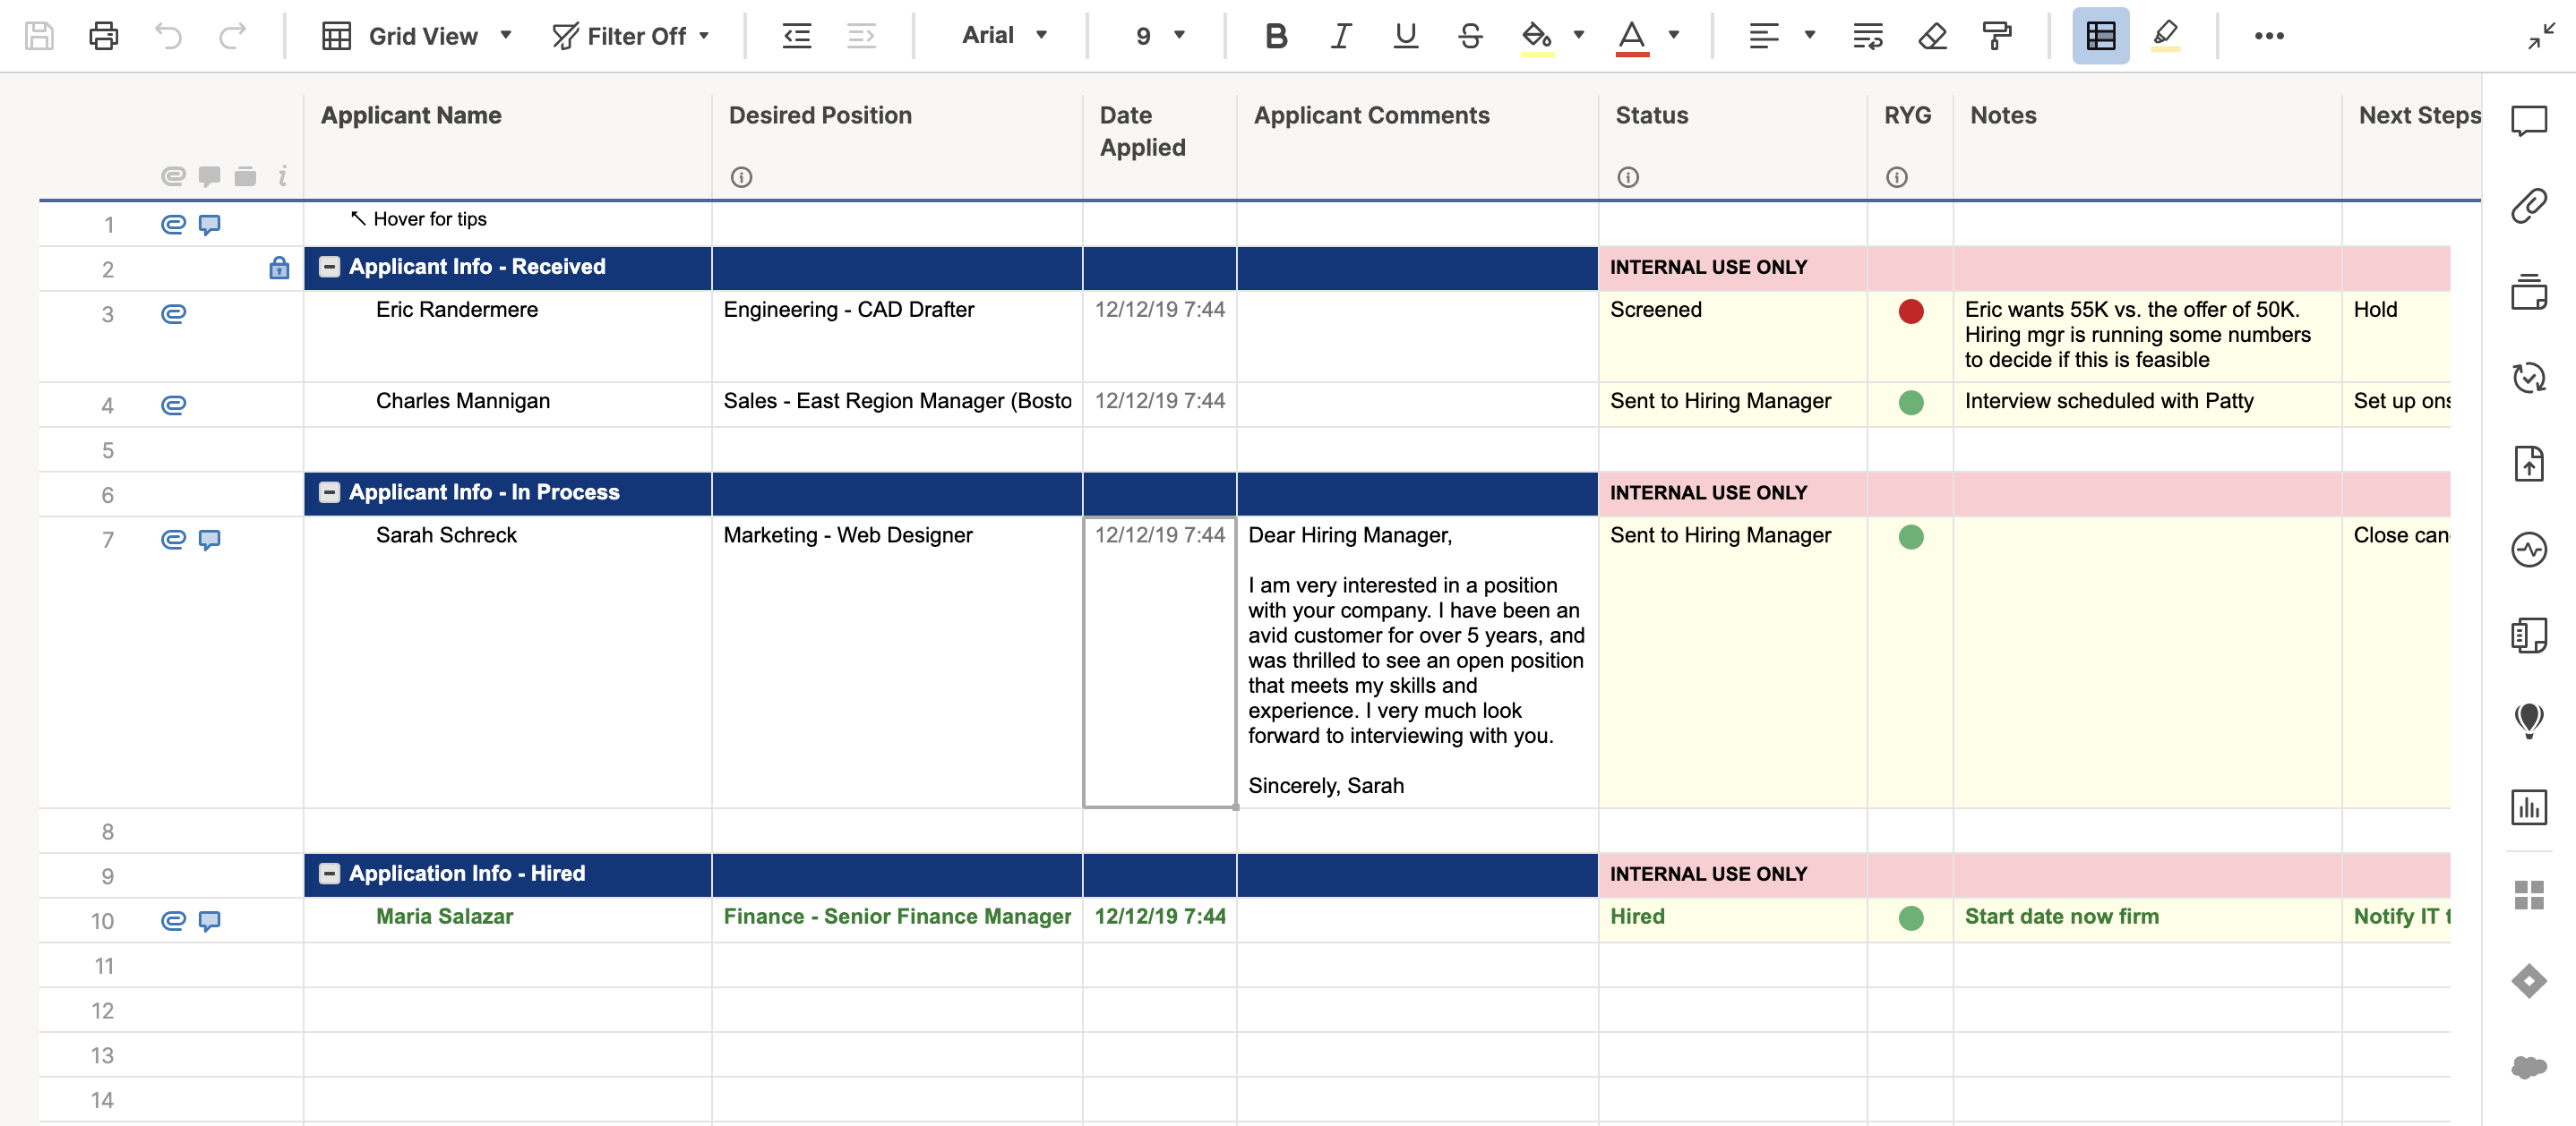Apply the red font color
Screen dimensions: 2576x1126
coord(1632,38)
